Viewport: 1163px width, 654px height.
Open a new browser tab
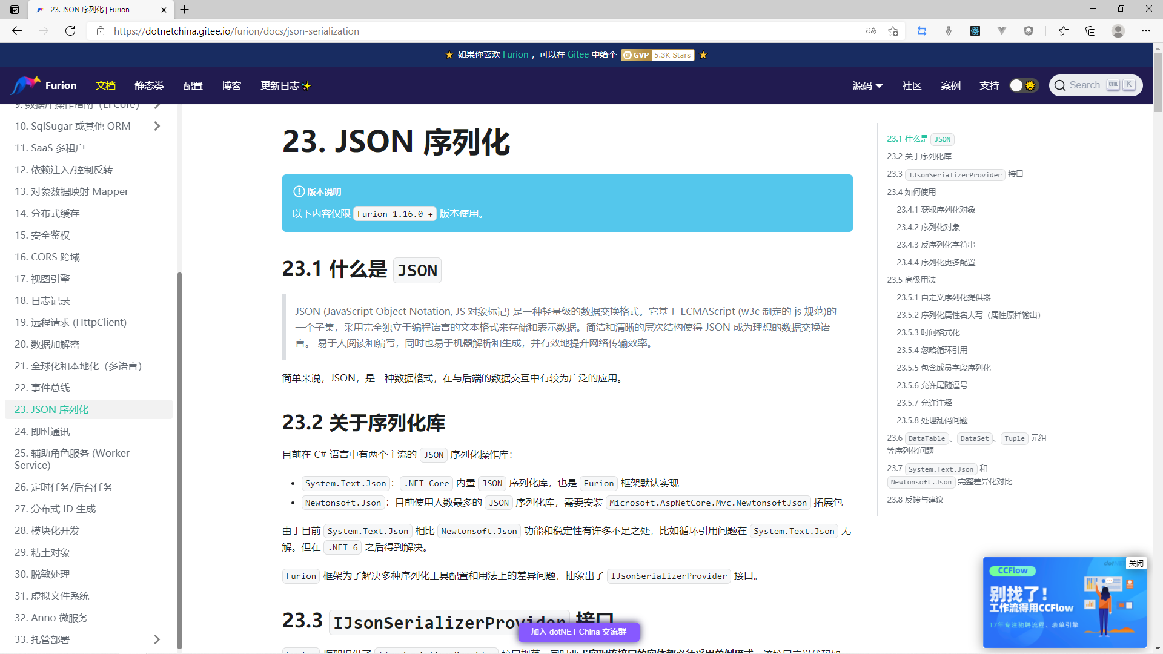185,9
